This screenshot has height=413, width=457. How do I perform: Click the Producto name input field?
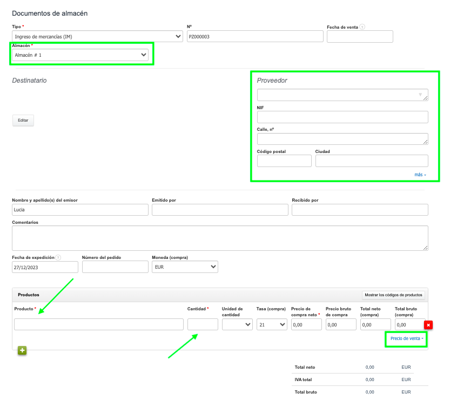[x=99, y=324]
